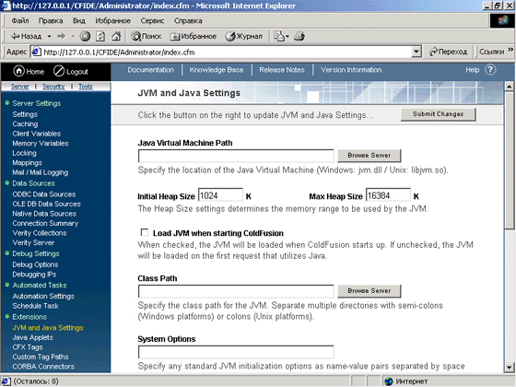Open the Release Notes link
Viewport: 516px width, 387px height.
tap(282, 70)
